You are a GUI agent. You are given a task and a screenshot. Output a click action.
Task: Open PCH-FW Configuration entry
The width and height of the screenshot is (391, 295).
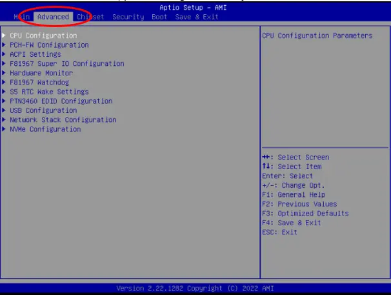coord(49,45)
